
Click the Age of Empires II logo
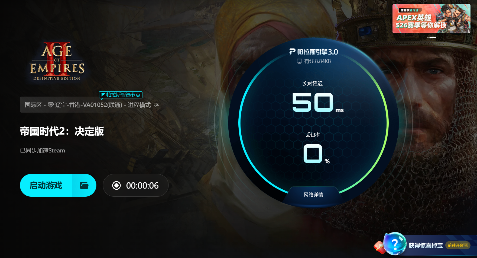[57, 61]
